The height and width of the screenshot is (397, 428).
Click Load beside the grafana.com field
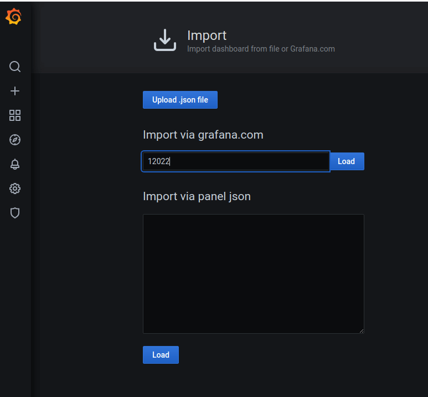(347, 161)
